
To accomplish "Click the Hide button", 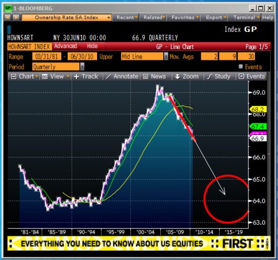I will [92, 46].
